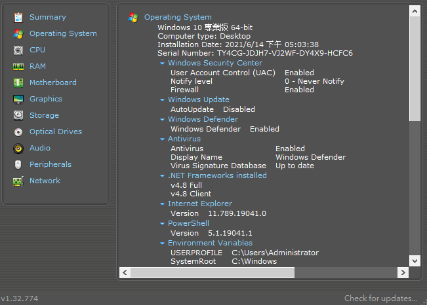Collapse the PowerShell section arrow
The image size is (427, 305).
coord(162,224)
